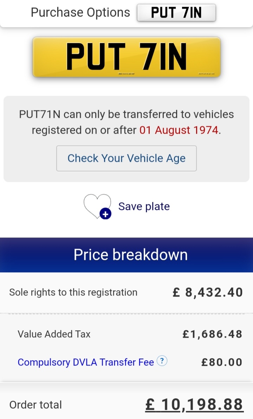Select the Order total label

pos(35,405)
